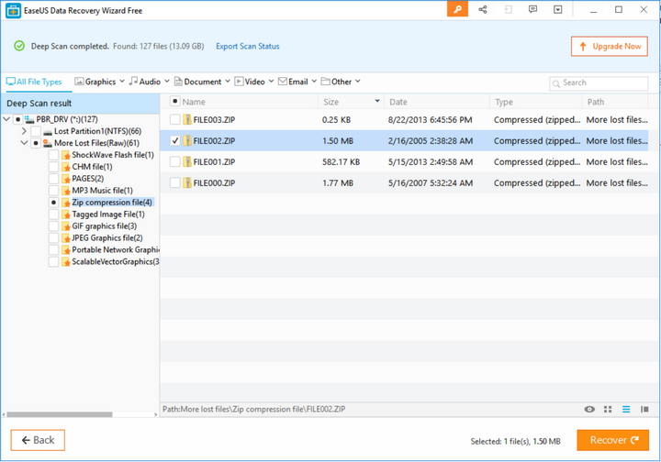
Task: Open the Export Scan Status link
Action: [x=248, y=46]
